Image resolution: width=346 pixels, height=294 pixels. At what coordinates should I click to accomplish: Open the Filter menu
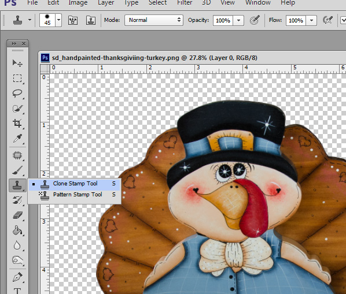[185, 3]
